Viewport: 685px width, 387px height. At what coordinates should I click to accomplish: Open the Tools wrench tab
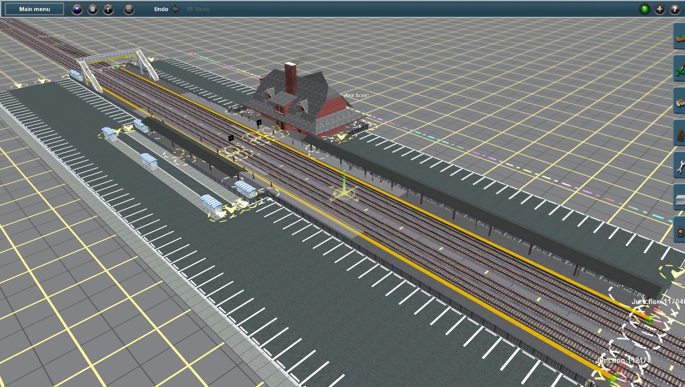[679, 165]
